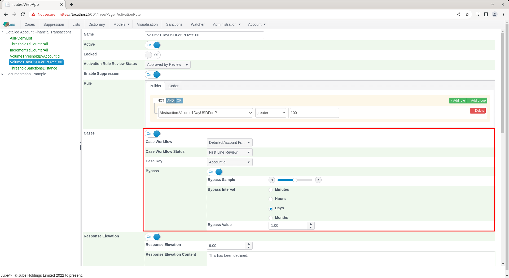
Task: Click the media control icon
Action: point(478,14)
